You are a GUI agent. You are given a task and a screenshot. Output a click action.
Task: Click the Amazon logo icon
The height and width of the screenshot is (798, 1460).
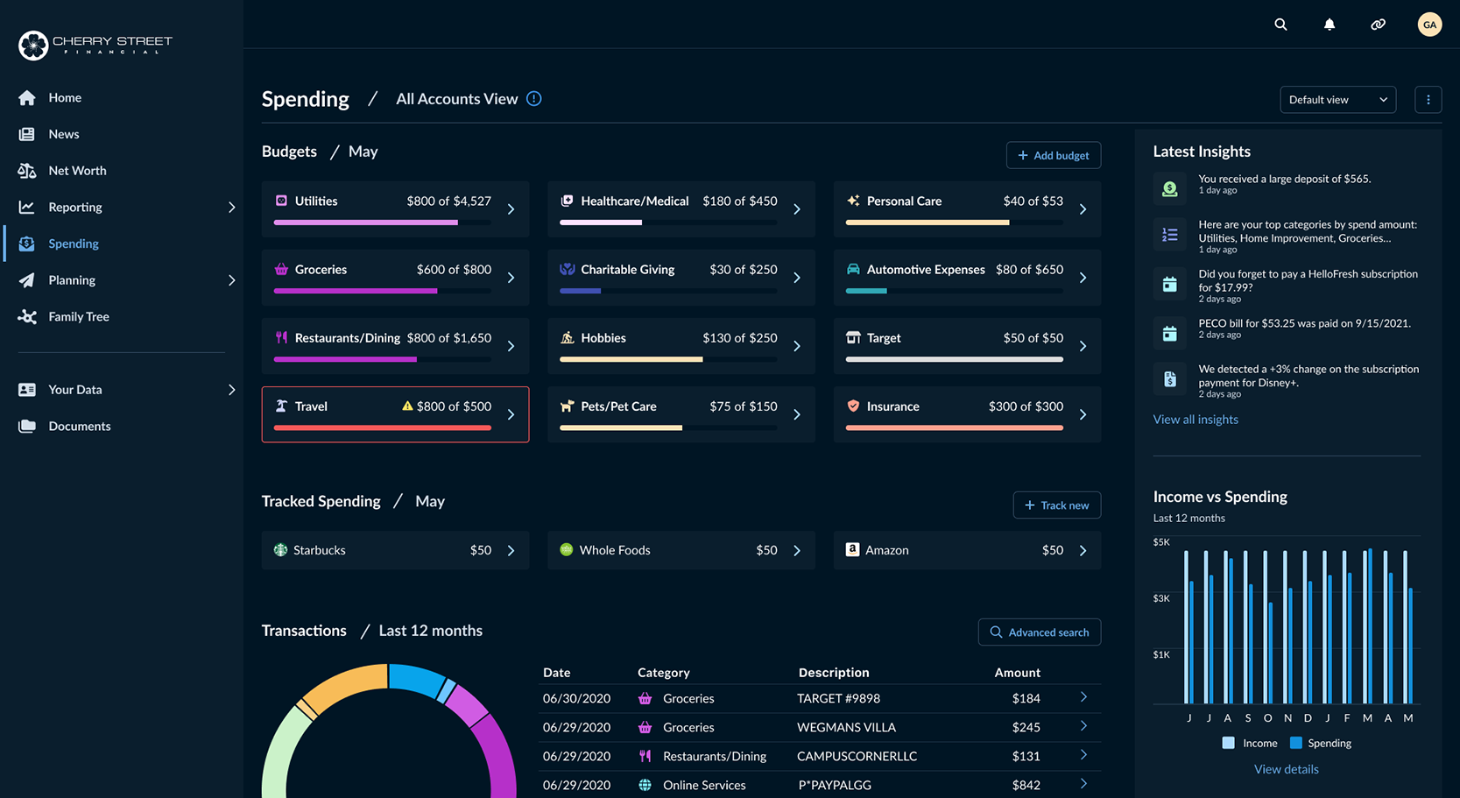pos(852,549)
